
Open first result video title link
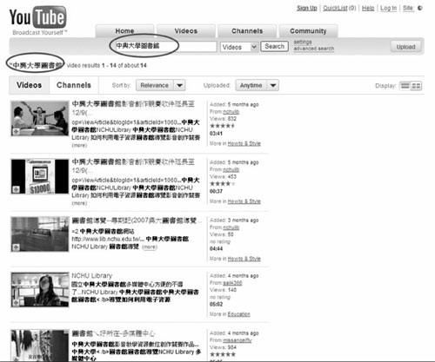point(133,108)
